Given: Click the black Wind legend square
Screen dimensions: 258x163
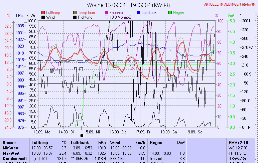Looking at the screenshot, I should (x=43, y=17).
